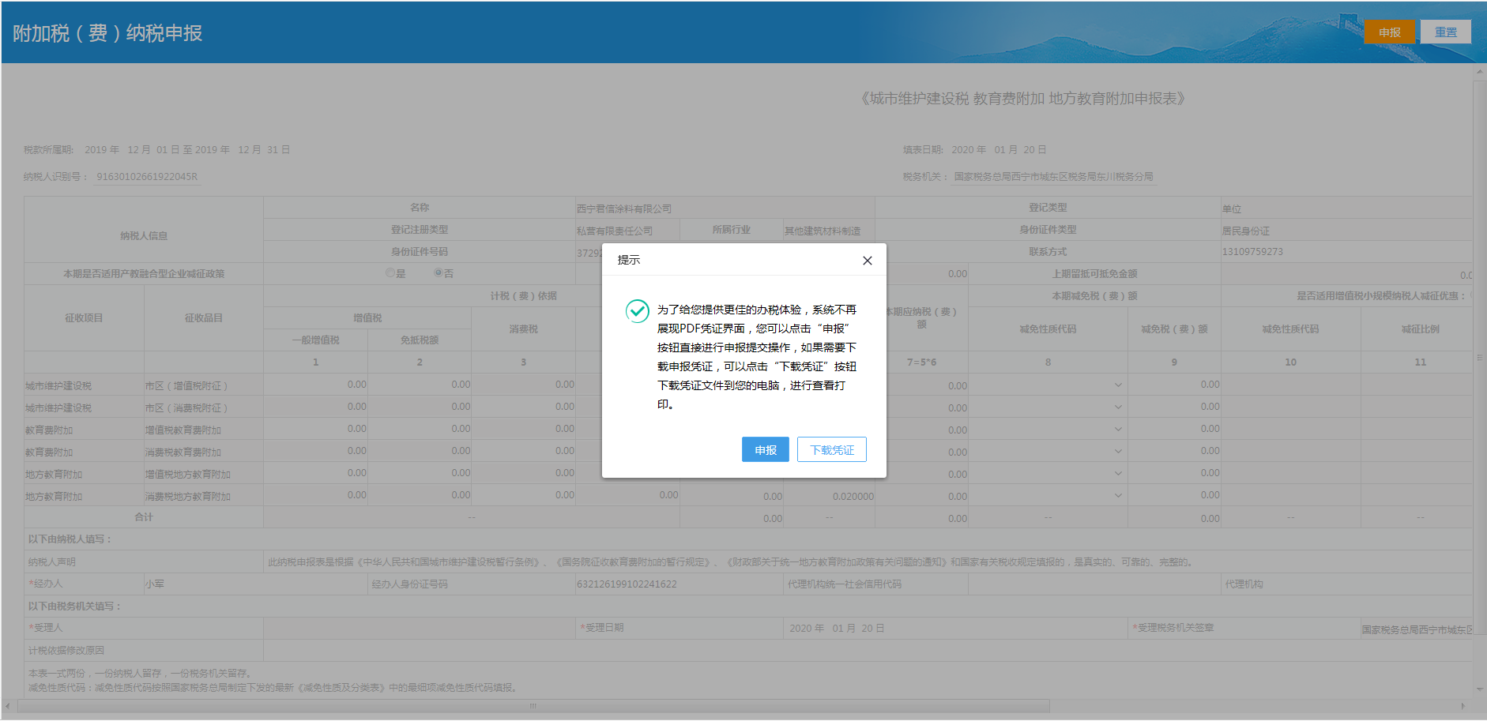Click the 增值税教育费附加 row label

tap(183, 430)
